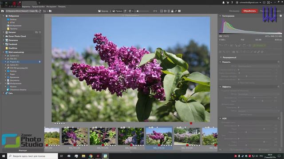
Task: Click the open in external window icon
Action: [x=125, y=11]
